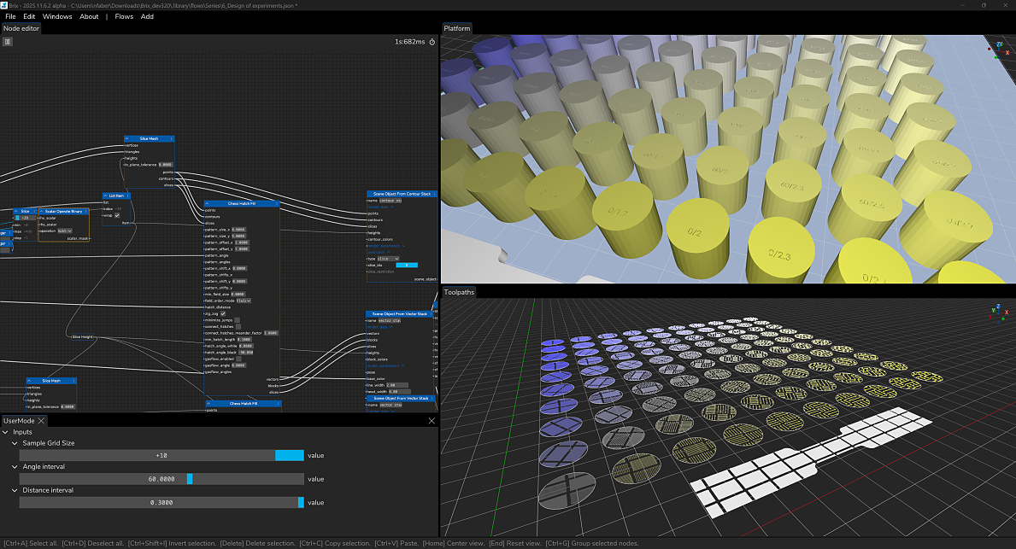The width and height of the screenshot is (1016, 549).
Task: Switch to the Toolpaths tab
Action: pos(458,291)
